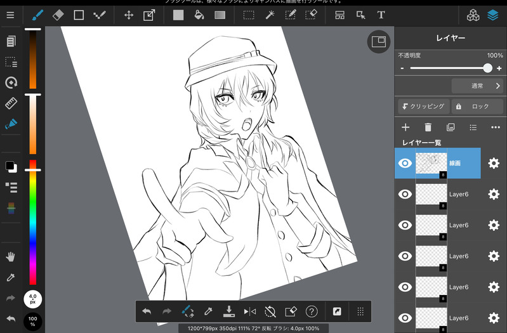Open the color palette list in sidebar
The height and width of the screenshot is (333, 507).
click(x=11, y=188)
